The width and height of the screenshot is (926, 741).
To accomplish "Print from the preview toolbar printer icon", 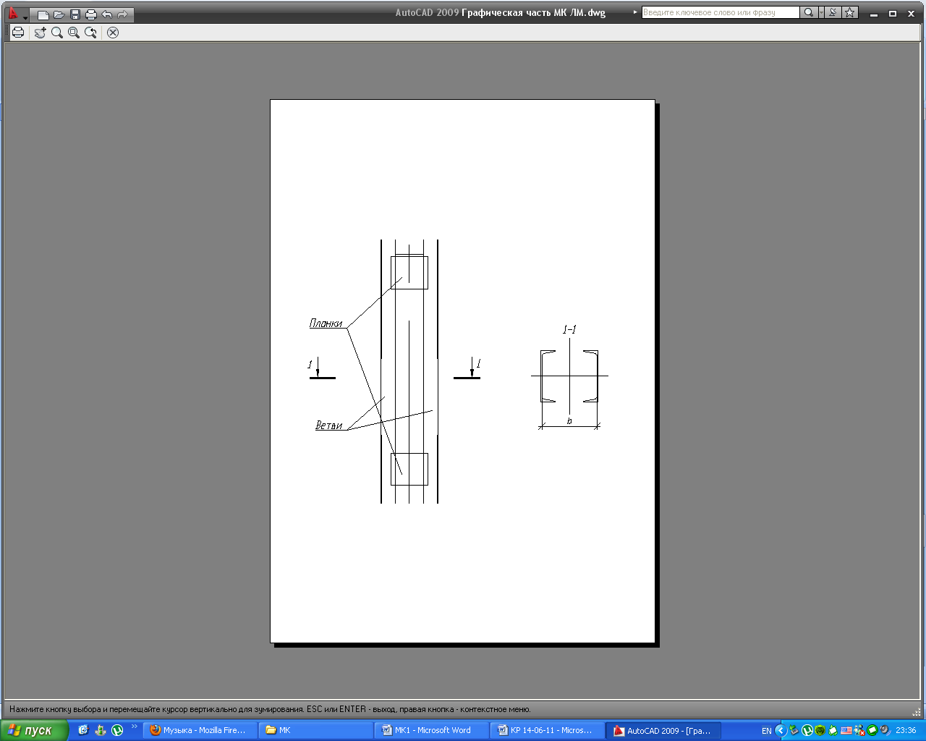I will click(18, 32).
